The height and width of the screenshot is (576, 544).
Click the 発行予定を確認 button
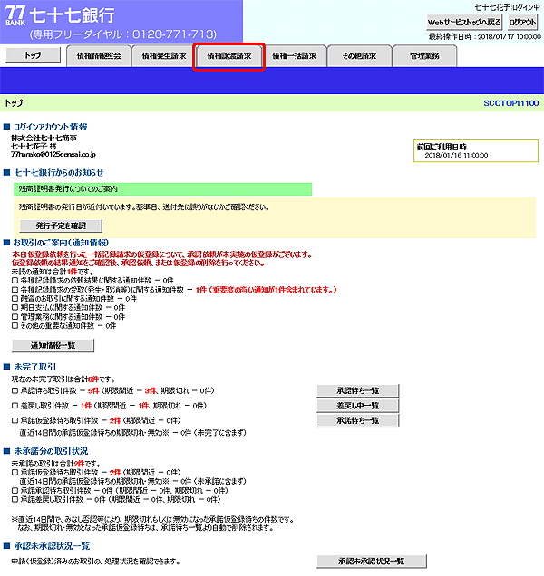pos(61,226)
